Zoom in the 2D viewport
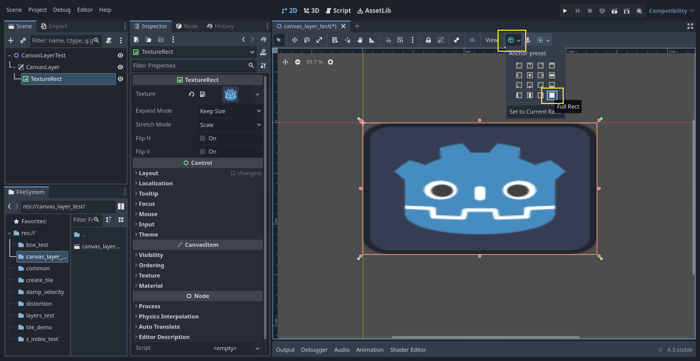The width and height of the screenshot is (700, 361). pyautogui.click(x=331, y=62)
